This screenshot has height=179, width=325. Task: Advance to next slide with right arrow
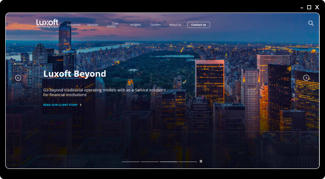[x=306, y=78]
